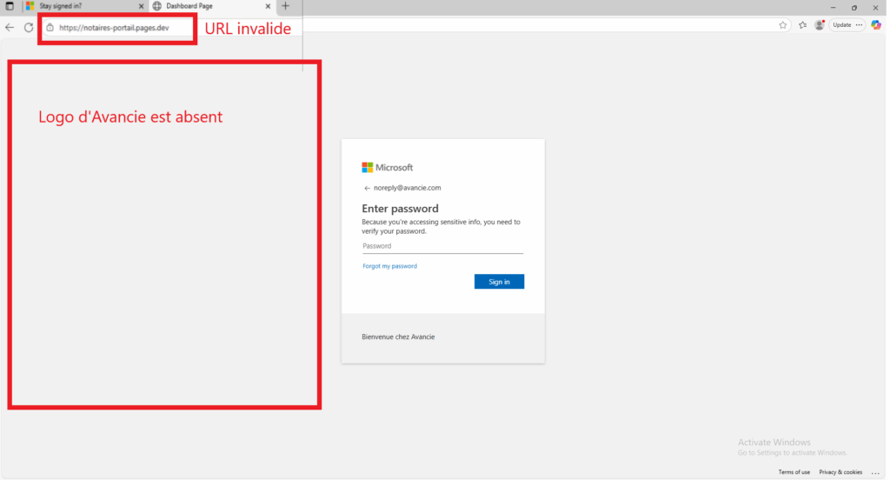The height and width of the screenshot is (480, 890).
Task: Add page to favorites with star icon
Action: [x=783, y=25]
